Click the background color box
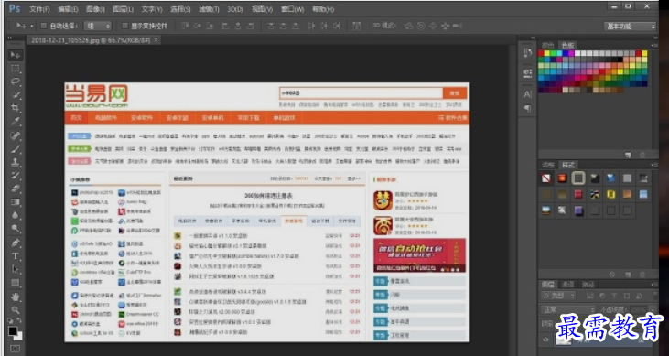The height and width of the screenshot is (356, 669). pos(18,337)
